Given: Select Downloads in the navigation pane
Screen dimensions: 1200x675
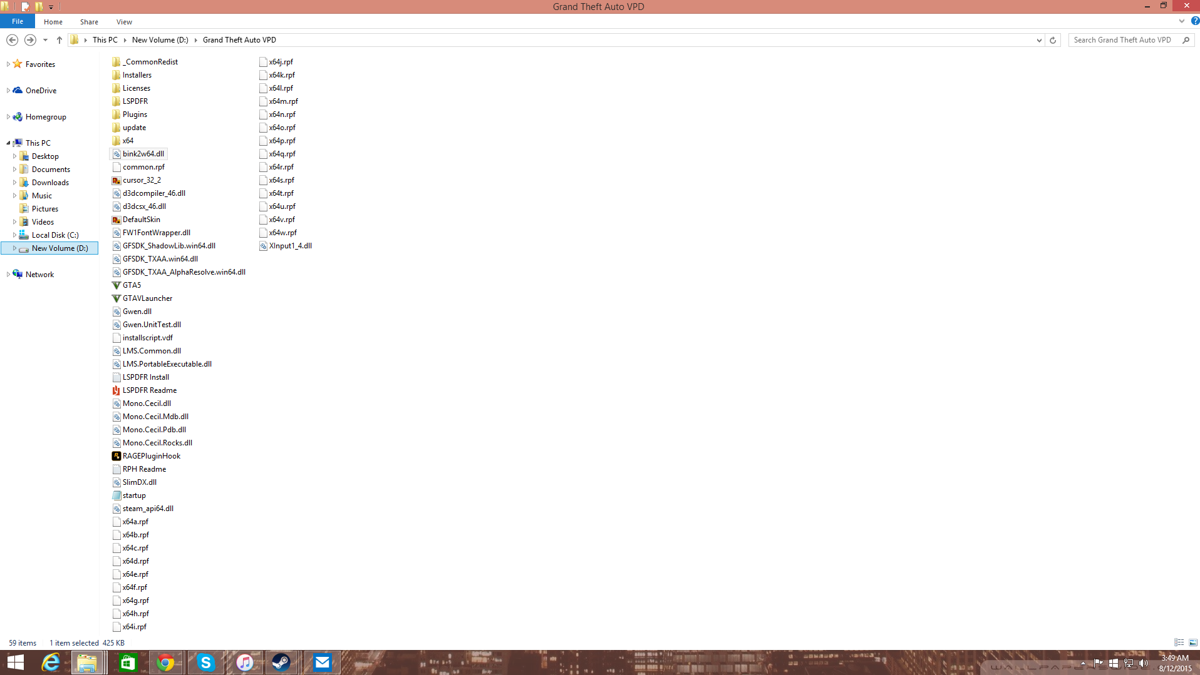Looking at the screenshot, I should click(x=50, y=183).
